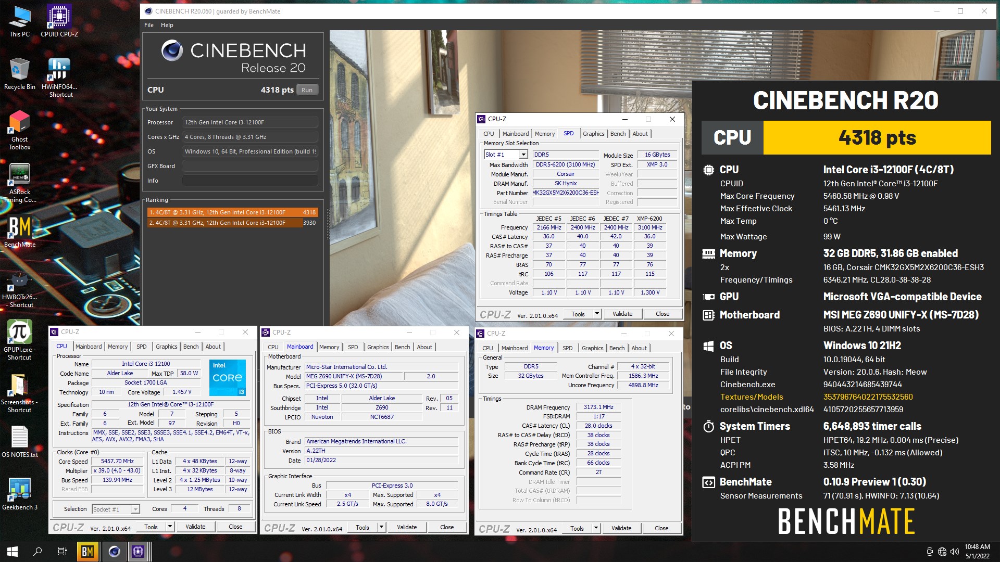This screenshot has width=1000, height=562.
Task: Click Validate in Mainboard CPU-Z window
Action: 407,527
